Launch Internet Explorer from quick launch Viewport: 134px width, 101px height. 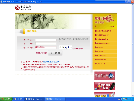pos(18,99)
